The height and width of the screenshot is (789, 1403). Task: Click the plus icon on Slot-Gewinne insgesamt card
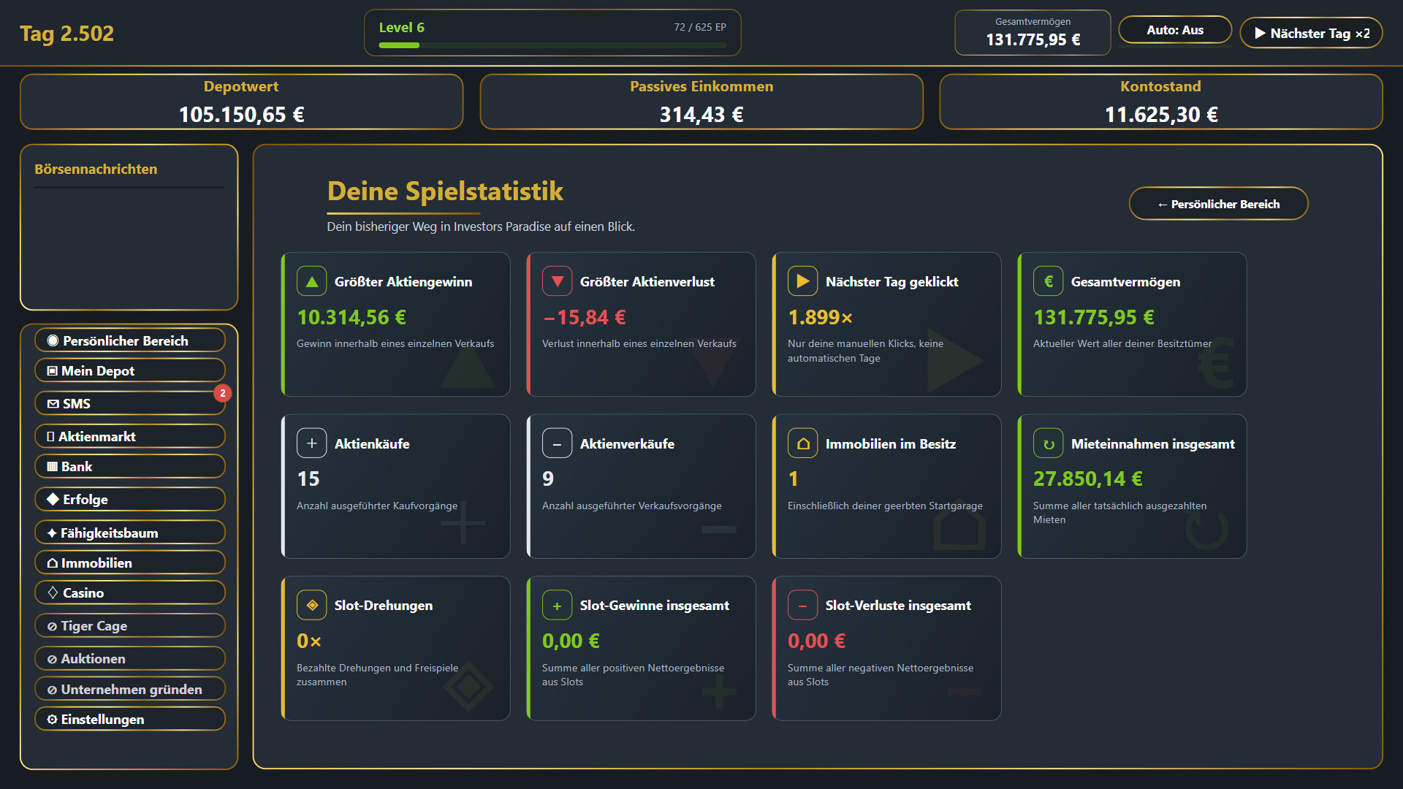tap(557, 605)
